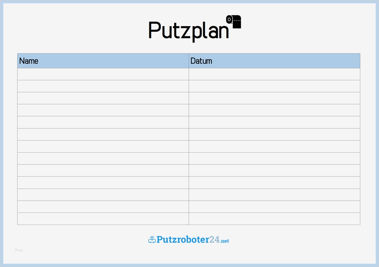Click the first empty Name cell
This screenshot has height=267, width=379.
[x=103, y=74]
